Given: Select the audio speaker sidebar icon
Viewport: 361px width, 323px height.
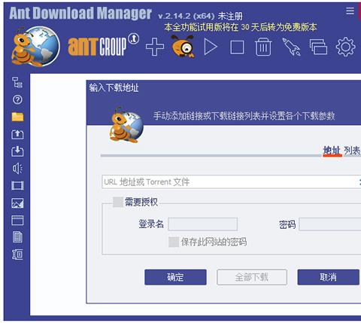Looking at the screenshot, I should pyautogui.click(x=17, y=169).
